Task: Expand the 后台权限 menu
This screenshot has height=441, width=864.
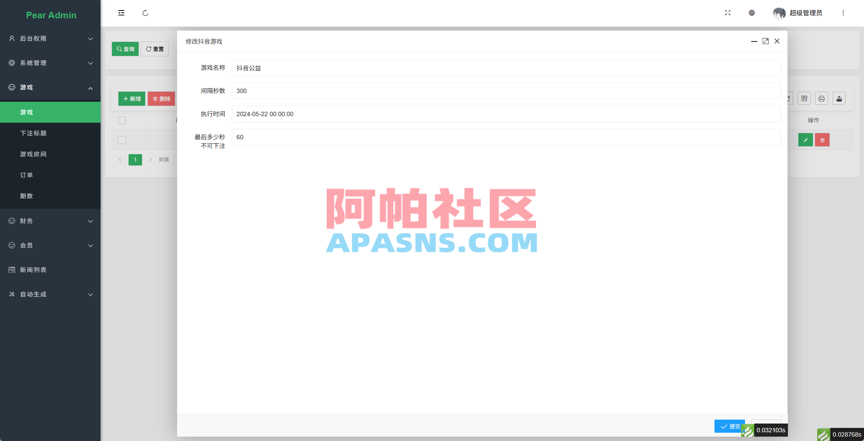Action: (x=50, y=38)
